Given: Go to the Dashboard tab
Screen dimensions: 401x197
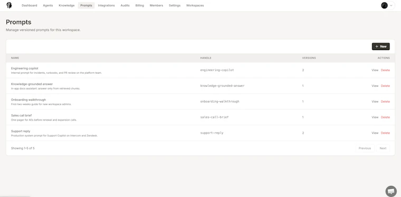Looking at the screenshot, I should tap(30, 5).
